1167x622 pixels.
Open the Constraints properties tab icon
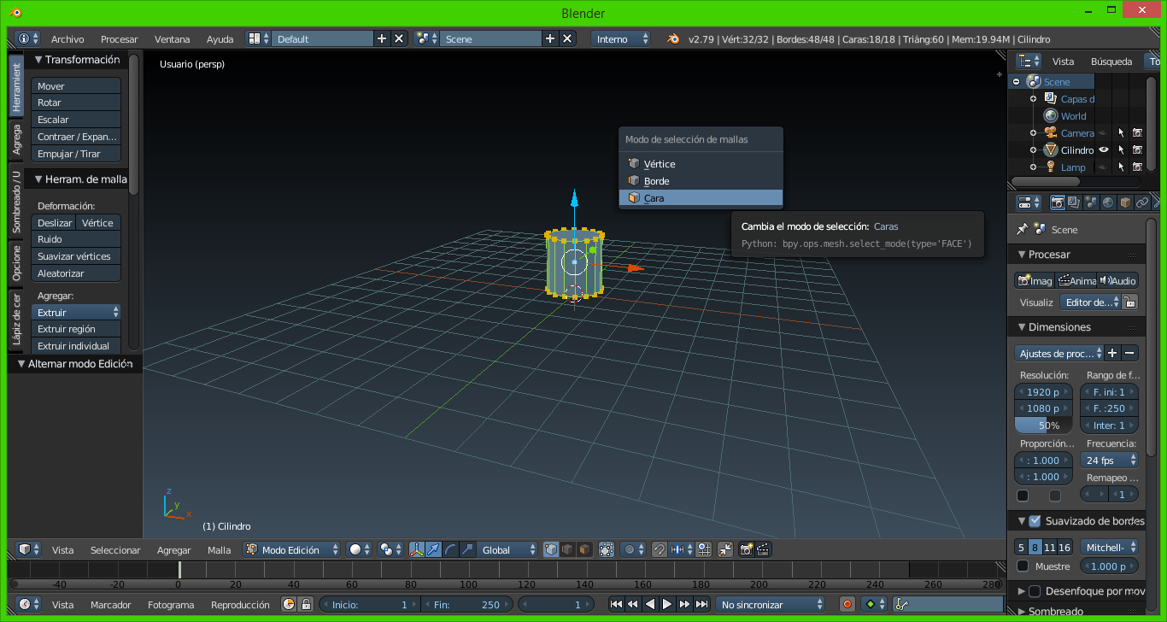(x=1141, y=202)
